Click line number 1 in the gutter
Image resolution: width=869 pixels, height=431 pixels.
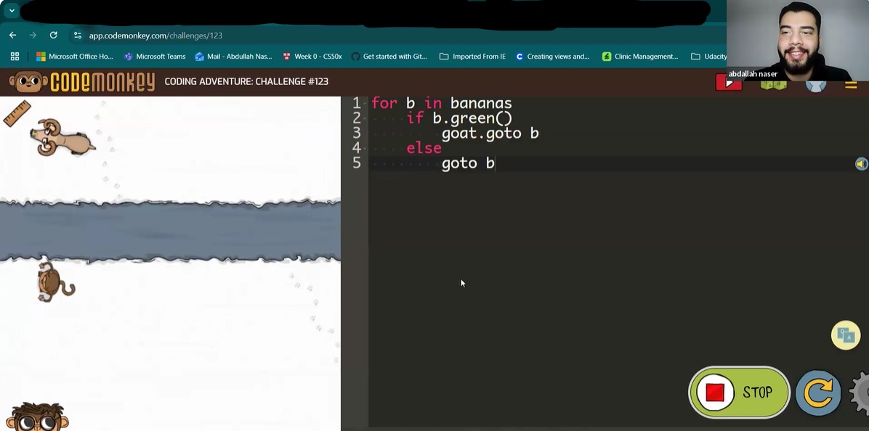coord(356,104)
